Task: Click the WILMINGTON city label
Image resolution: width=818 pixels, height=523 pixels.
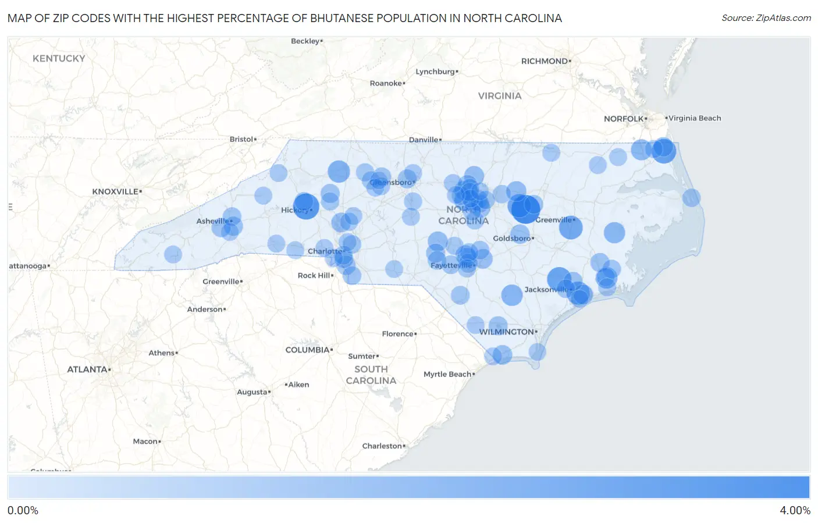Action: (x=506, y=332)
